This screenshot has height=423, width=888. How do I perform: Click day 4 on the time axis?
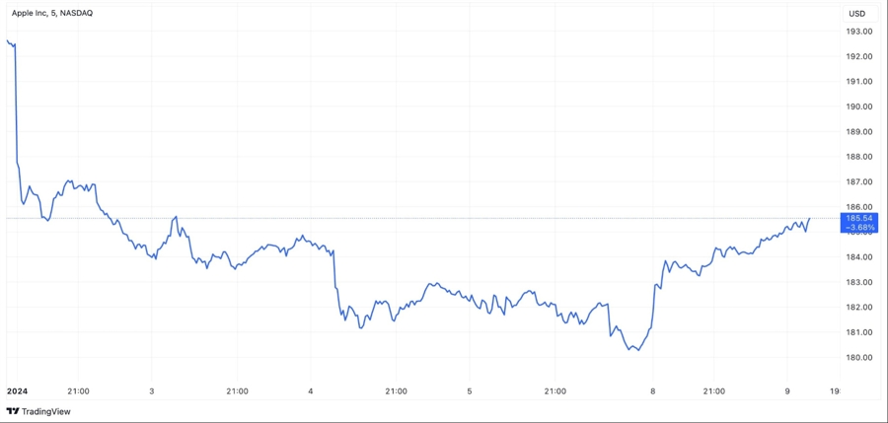pyautogui.click(x=311, y=391)
